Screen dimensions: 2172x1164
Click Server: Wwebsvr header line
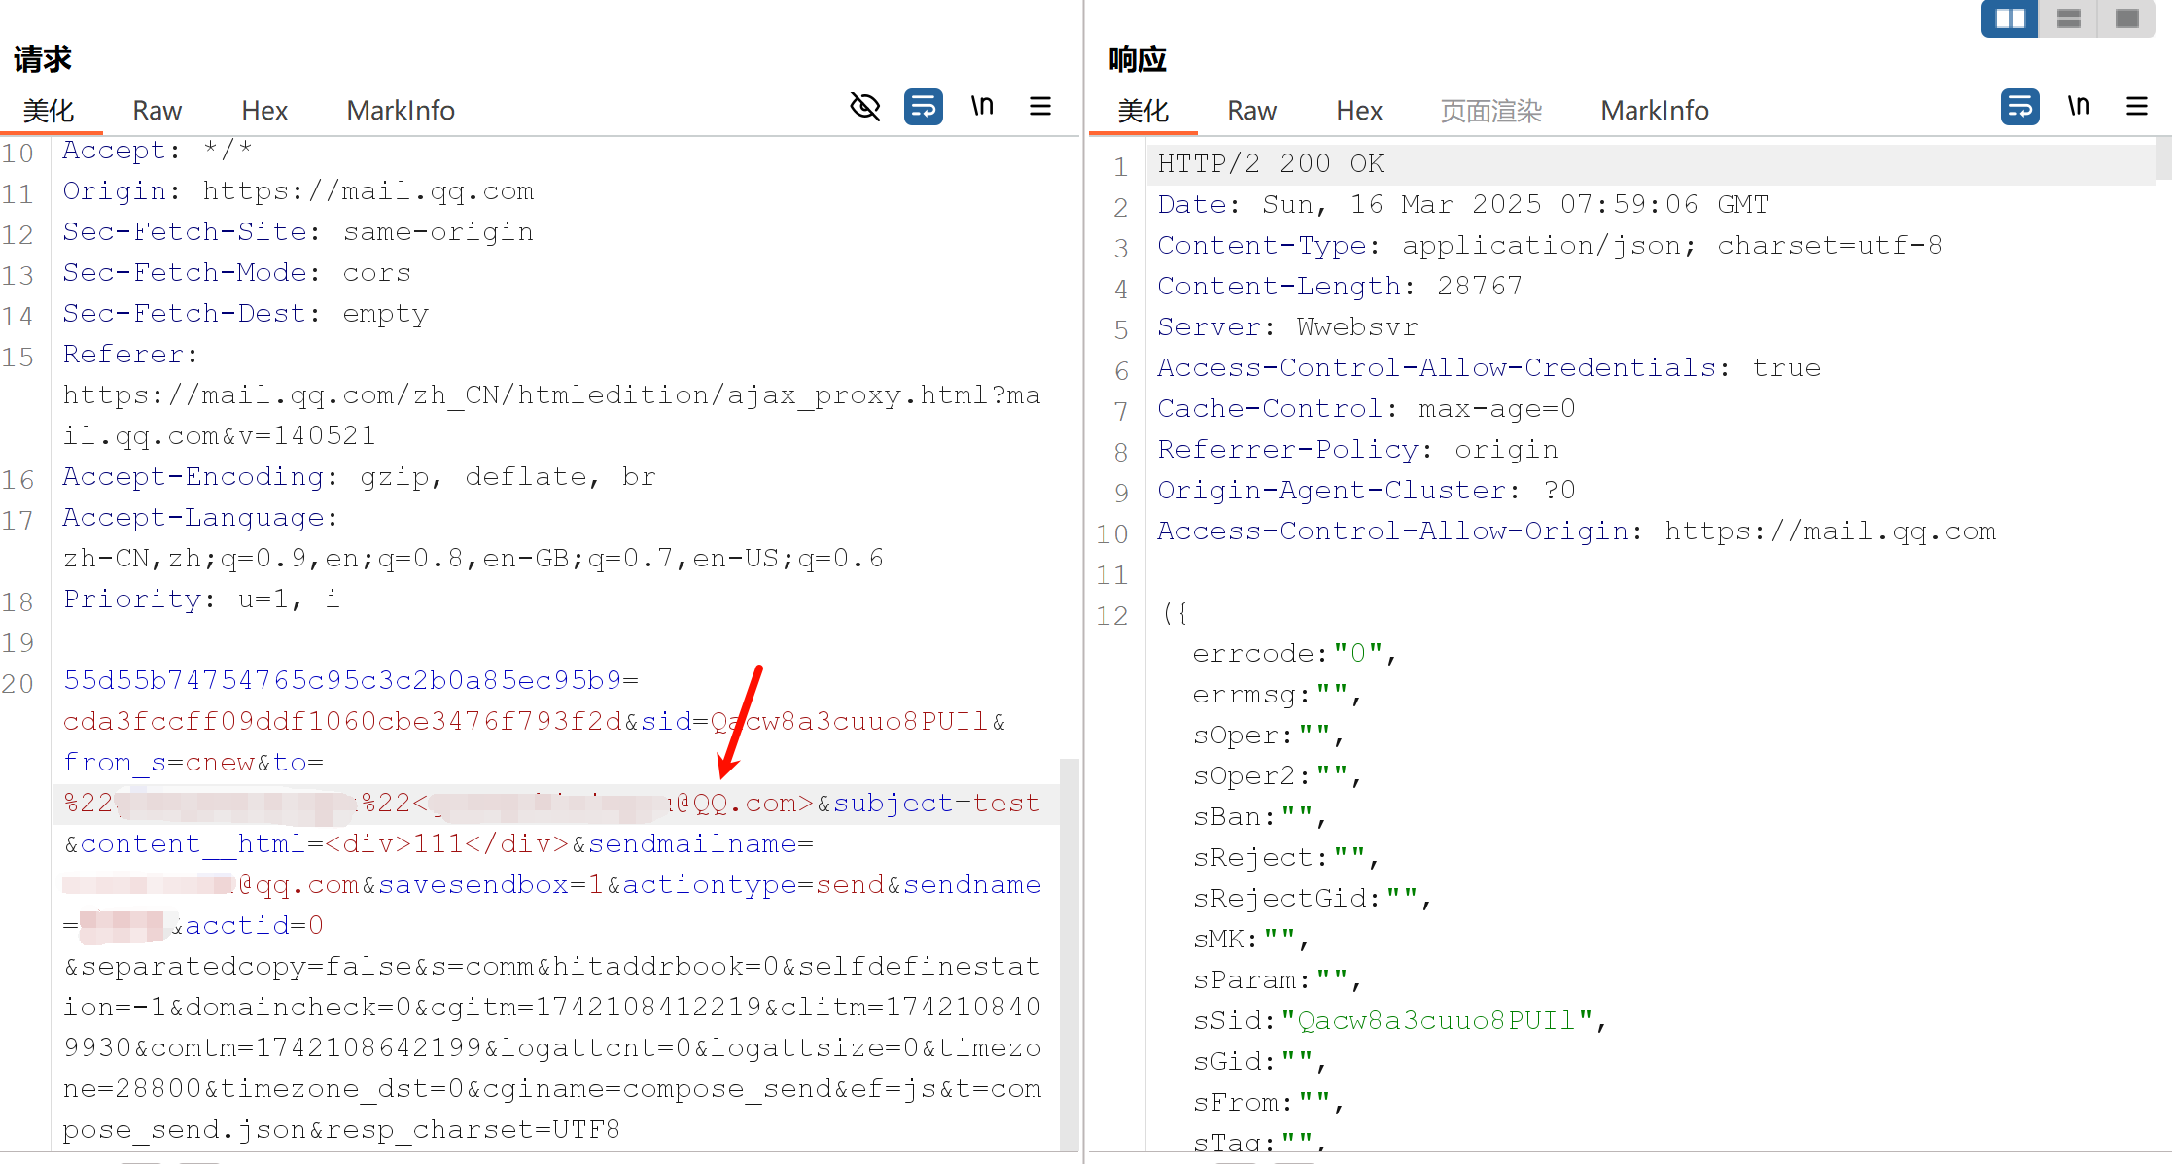coord(1288,326)
